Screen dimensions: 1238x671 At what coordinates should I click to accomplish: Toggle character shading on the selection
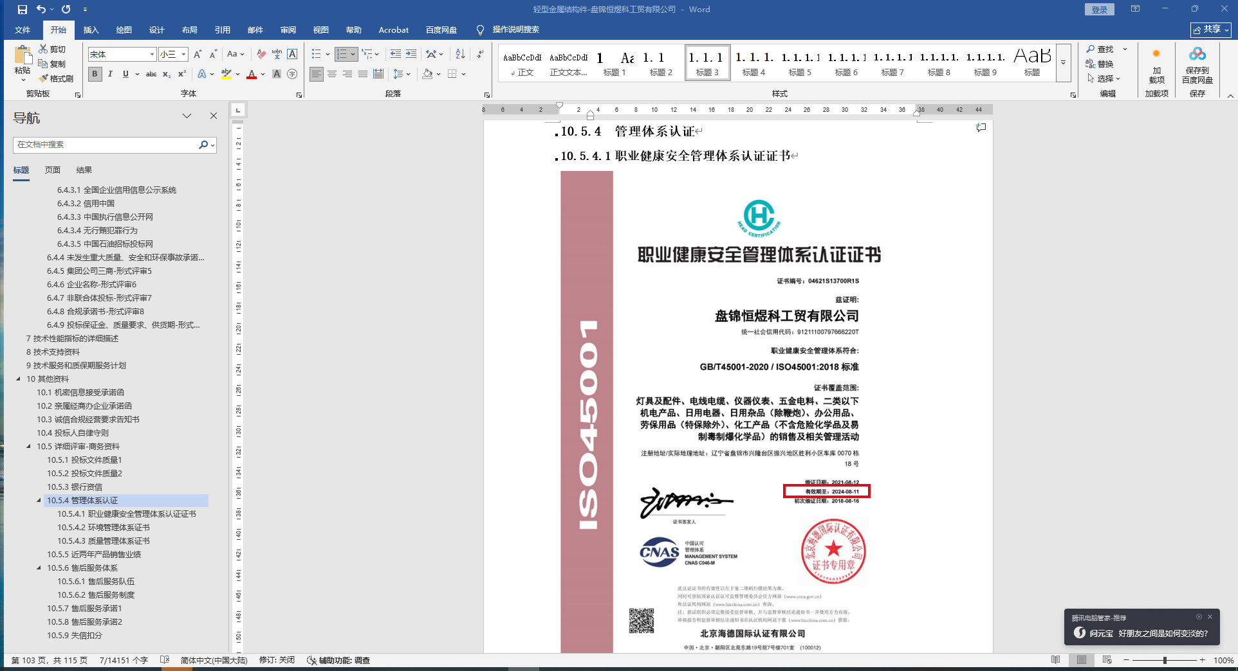click(277, 74)
